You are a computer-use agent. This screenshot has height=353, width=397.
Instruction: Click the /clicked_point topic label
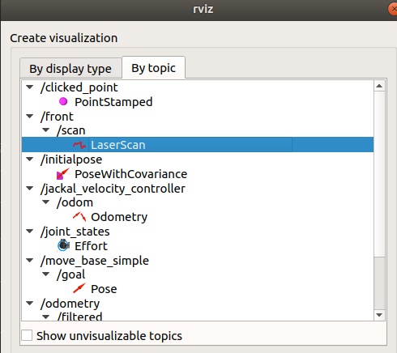click(x=79, y=87)
